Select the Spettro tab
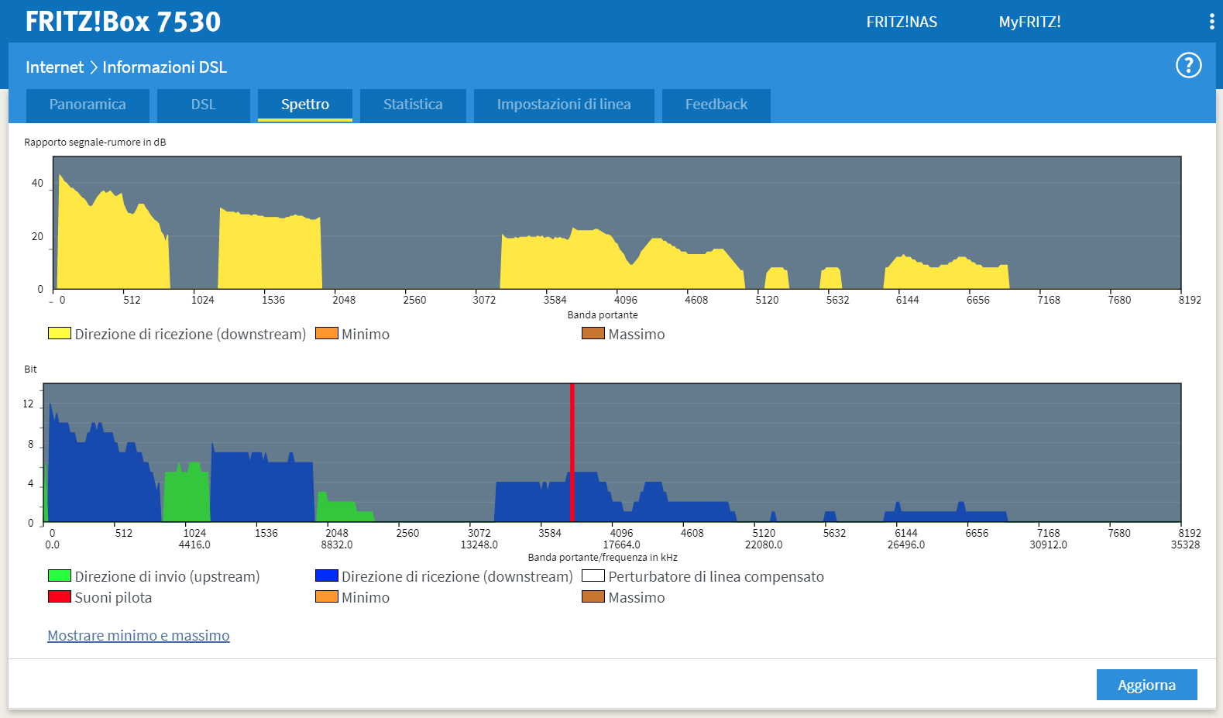 tap(305, 105)
